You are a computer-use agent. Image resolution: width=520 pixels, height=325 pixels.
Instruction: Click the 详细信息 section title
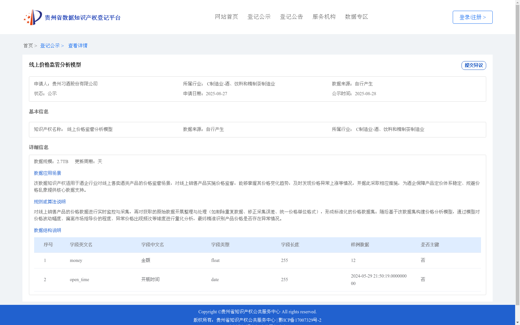coord(39,148)
